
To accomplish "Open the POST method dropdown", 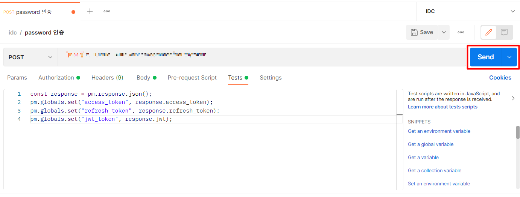I will pyautogui.click(x=30, y=57).
